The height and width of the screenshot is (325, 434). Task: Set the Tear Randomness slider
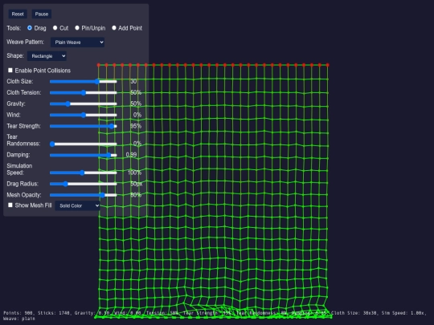coord(84,144)
